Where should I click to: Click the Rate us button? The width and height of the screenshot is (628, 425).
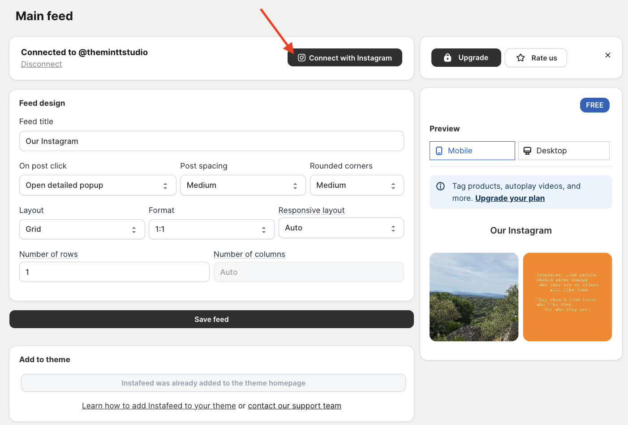pyautogui.click(x=536, y=58)
